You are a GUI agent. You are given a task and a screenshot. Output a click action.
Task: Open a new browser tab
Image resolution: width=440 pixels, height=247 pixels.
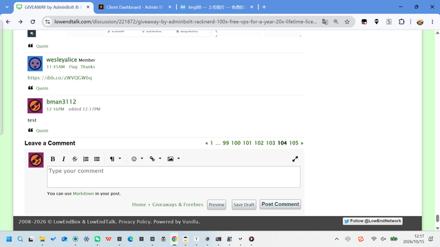tap(264, 7)
